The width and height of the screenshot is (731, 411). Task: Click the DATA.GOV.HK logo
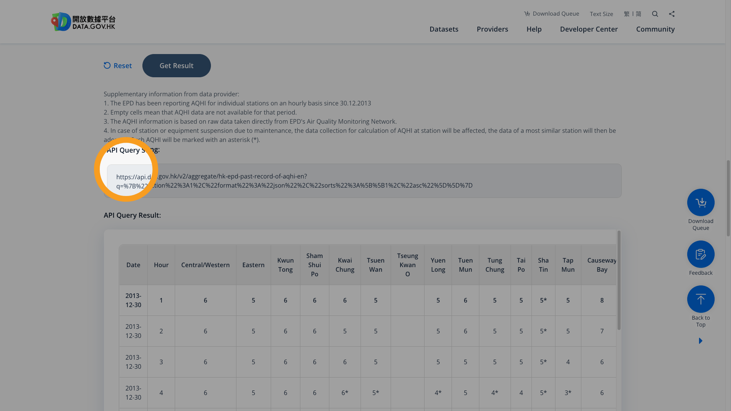coord(83,21)
